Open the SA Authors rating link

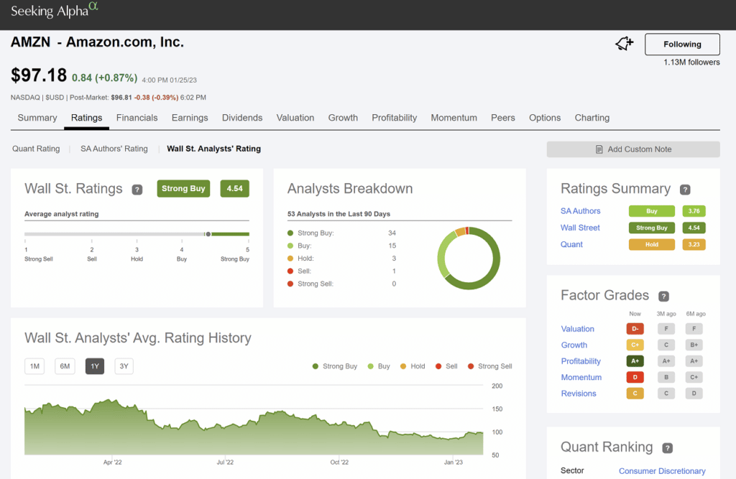(580, 211)
